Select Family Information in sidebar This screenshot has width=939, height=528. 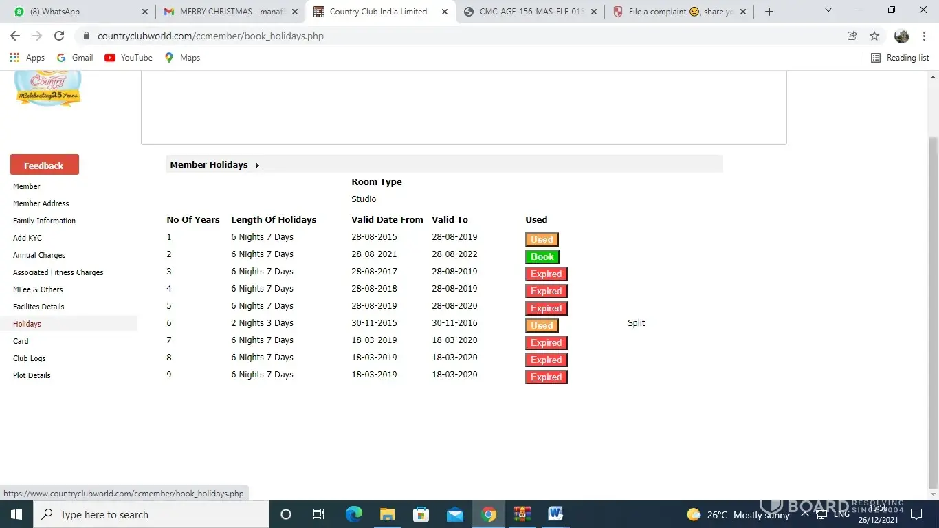(44, 221)
